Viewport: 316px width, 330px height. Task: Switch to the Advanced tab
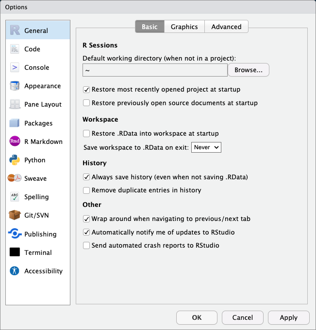click(x=226, y=27)
